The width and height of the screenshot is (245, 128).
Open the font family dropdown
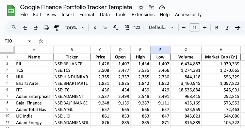[161, 28]
